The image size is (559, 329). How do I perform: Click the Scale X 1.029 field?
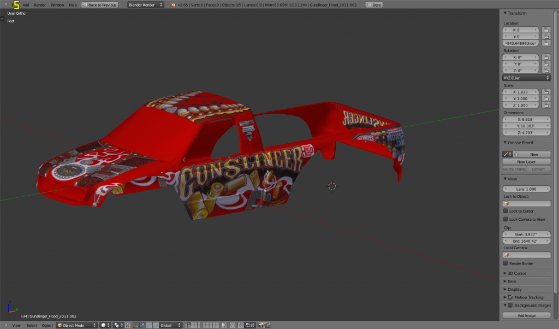pos(520,92)
